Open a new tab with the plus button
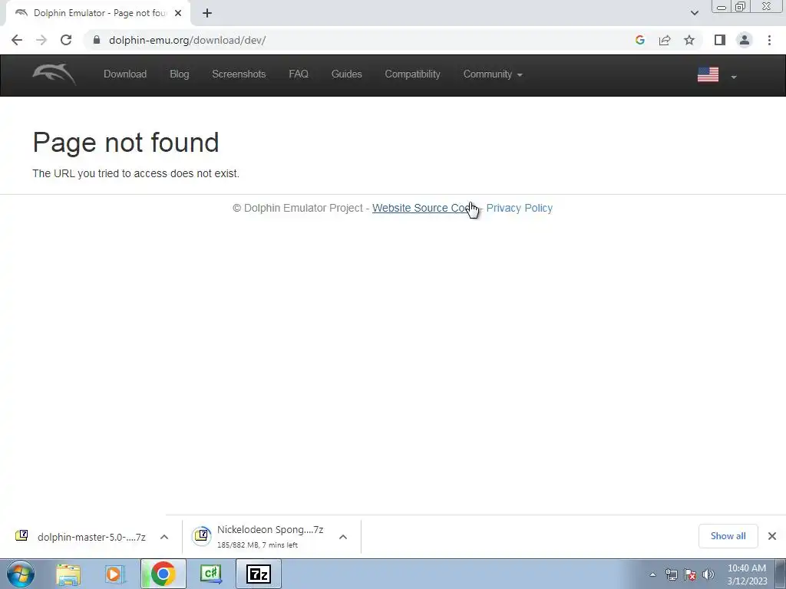786x589 pixels. click(207, 13)
